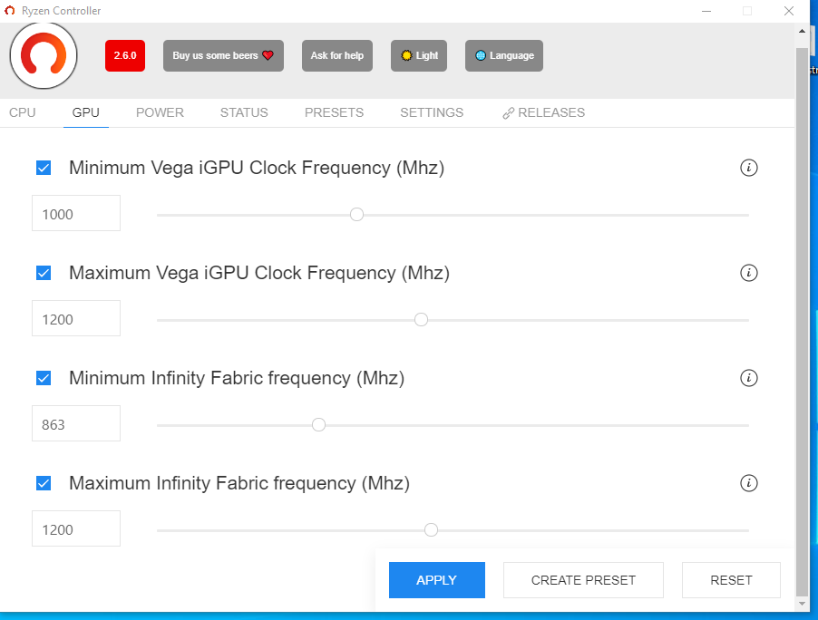View info for Maximum Infinity Fabric frequency
Image resolution: width=818 pixels, height=620 pixels.
748,483
